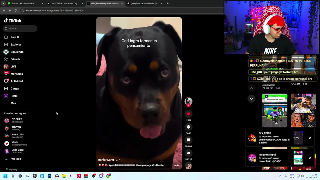Open CZ CLIPS followed account
The image size is (320, 180).
click(x=17, y=120)
